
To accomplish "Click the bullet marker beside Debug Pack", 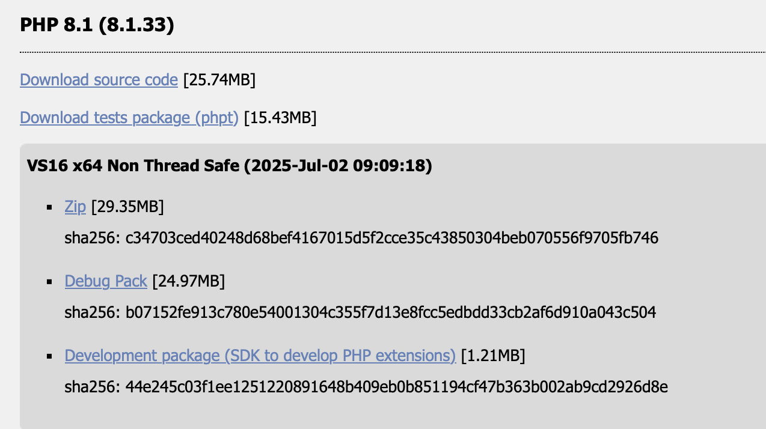I will coord(50,282).
